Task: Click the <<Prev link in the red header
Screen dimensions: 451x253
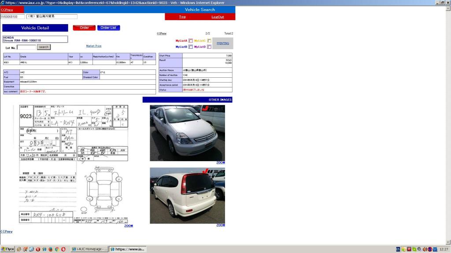Action: click(x=7, y=10)
